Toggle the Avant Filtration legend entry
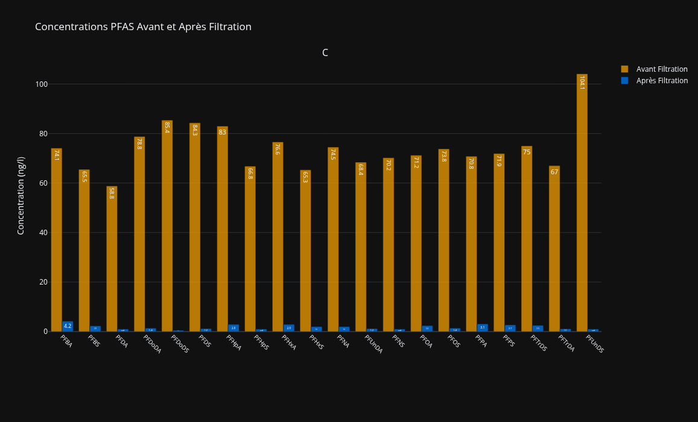Viewport: 698px width, 422px height. pos(661,69)
